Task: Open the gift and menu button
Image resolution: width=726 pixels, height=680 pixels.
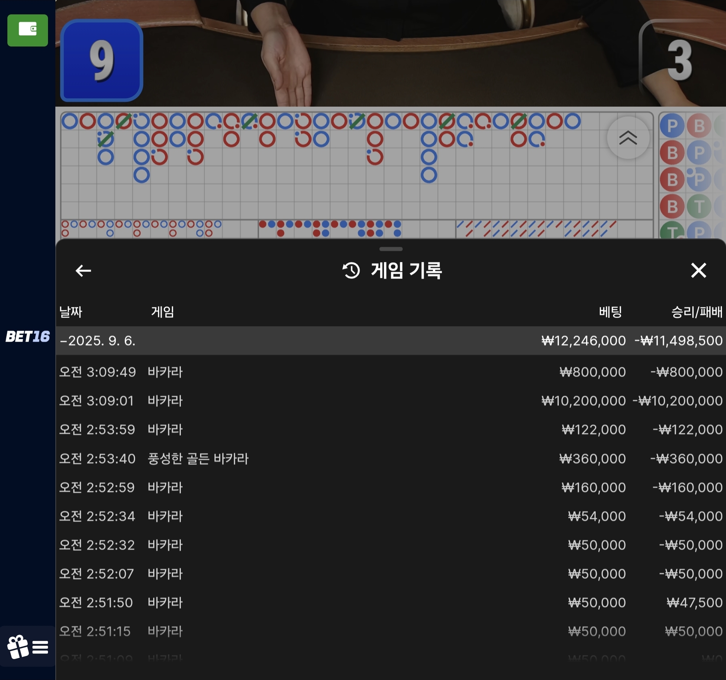Action: tap(28, 647)
